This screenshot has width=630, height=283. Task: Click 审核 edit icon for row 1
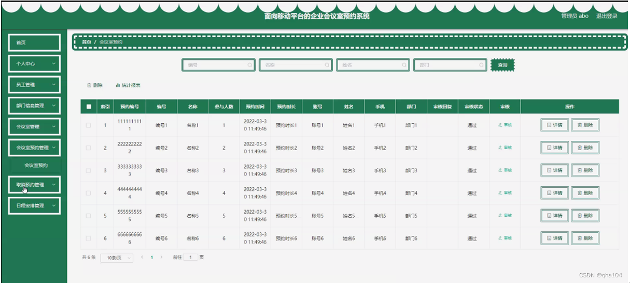(500, 125)
